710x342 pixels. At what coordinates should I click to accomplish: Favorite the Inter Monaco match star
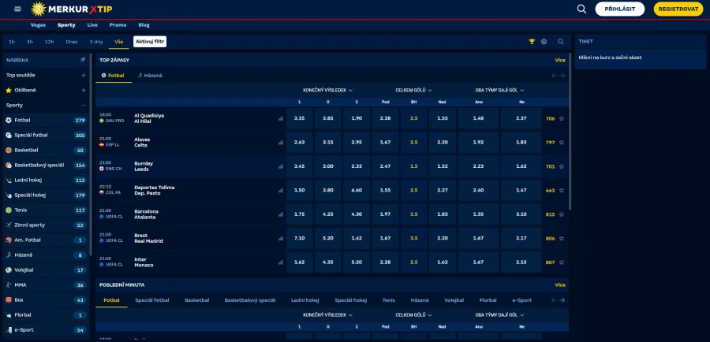click(x=562, y=262)
